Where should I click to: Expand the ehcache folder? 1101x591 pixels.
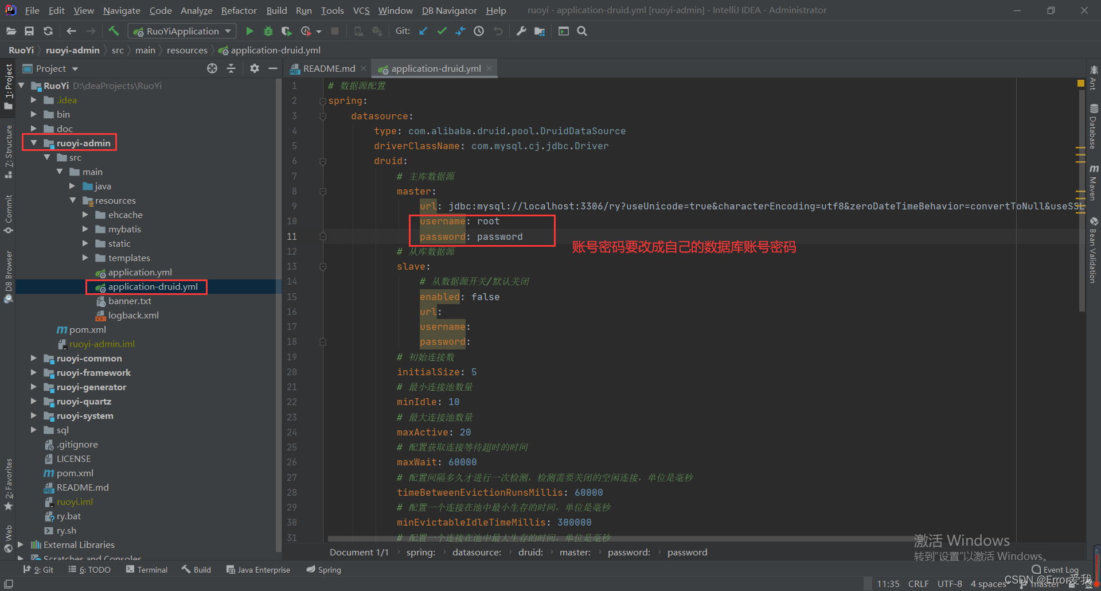click(85, 215)
